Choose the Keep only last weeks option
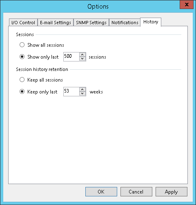This screenshot has height=205, width=196. [22, 91]
